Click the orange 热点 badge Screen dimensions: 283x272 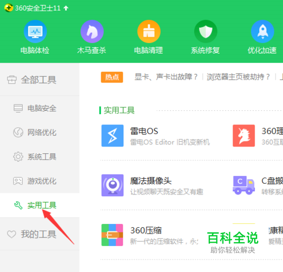(112, 77)
